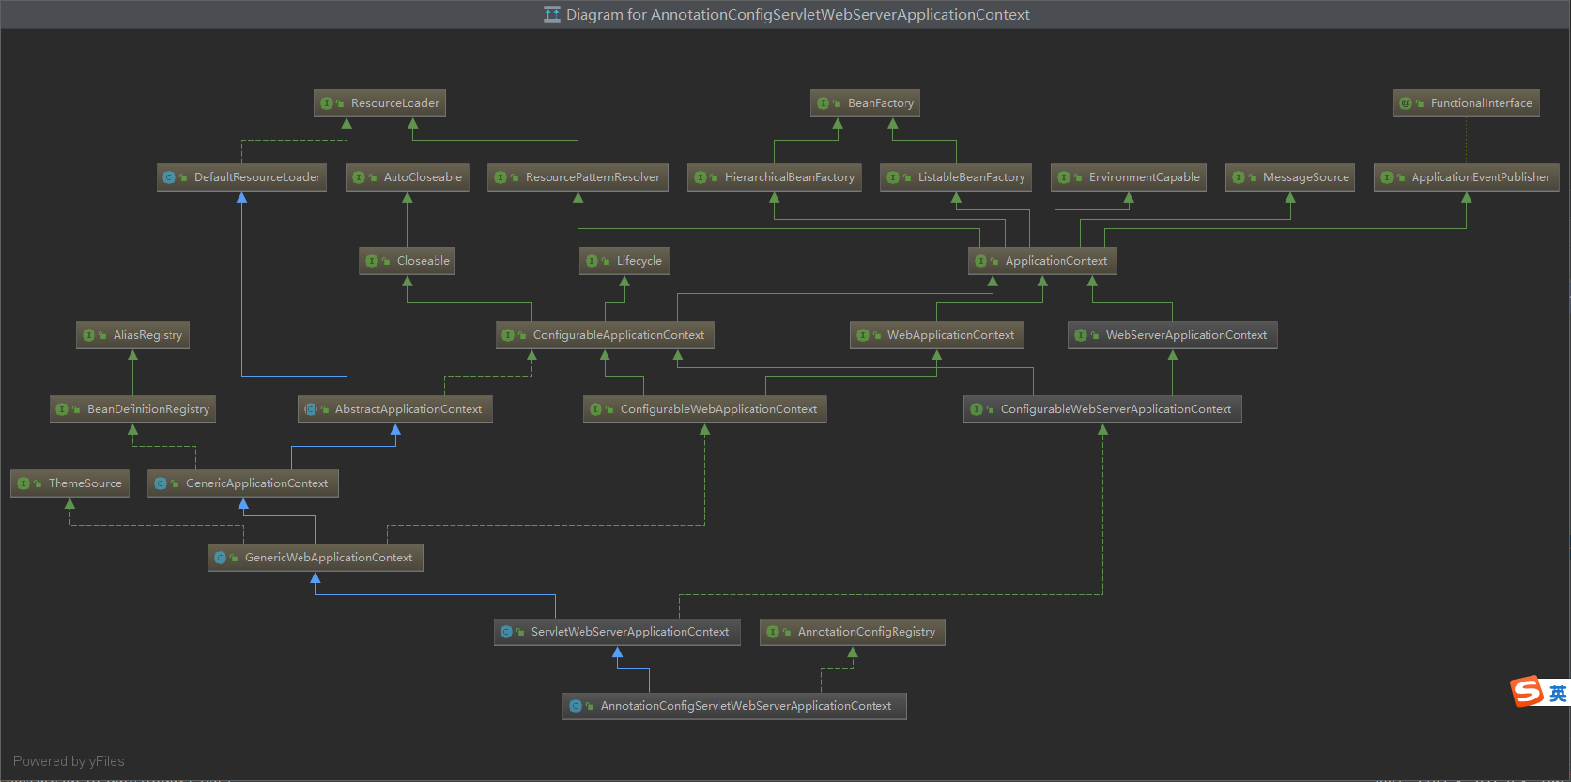Screen dimensions: 1571x782
Task: Click the Sogou input method icon
Action: click(1527, 692)
